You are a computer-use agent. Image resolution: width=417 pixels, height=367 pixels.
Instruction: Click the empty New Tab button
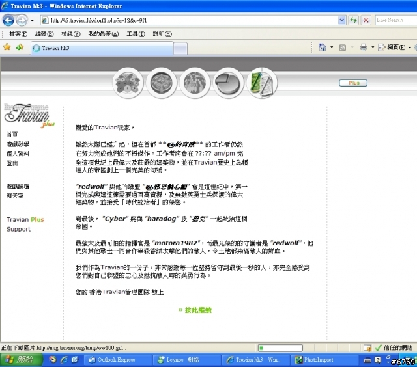point(180,48)
